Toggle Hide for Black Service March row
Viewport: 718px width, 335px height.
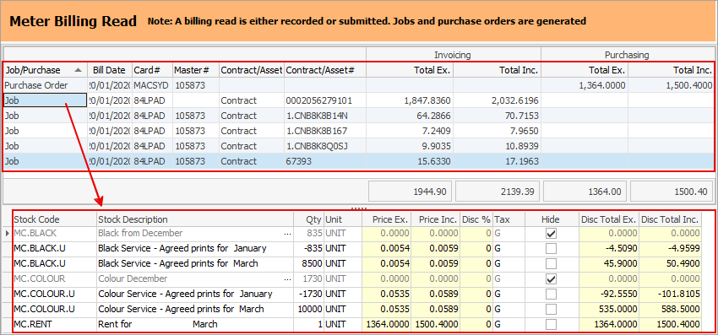point(552,263)
